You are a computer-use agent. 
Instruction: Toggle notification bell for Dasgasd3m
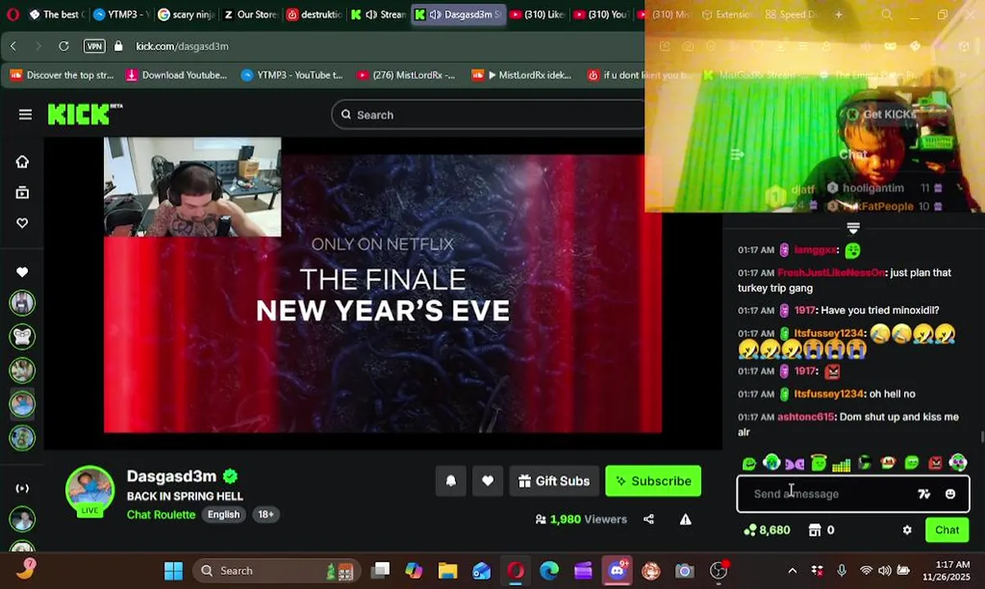[451, 481]
